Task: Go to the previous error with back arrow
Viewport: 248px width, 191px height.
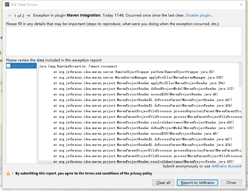Action: 10,16
